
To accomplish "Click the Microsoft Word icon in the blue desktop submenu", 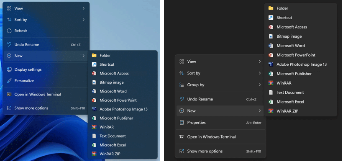I will tap(94, 91).
